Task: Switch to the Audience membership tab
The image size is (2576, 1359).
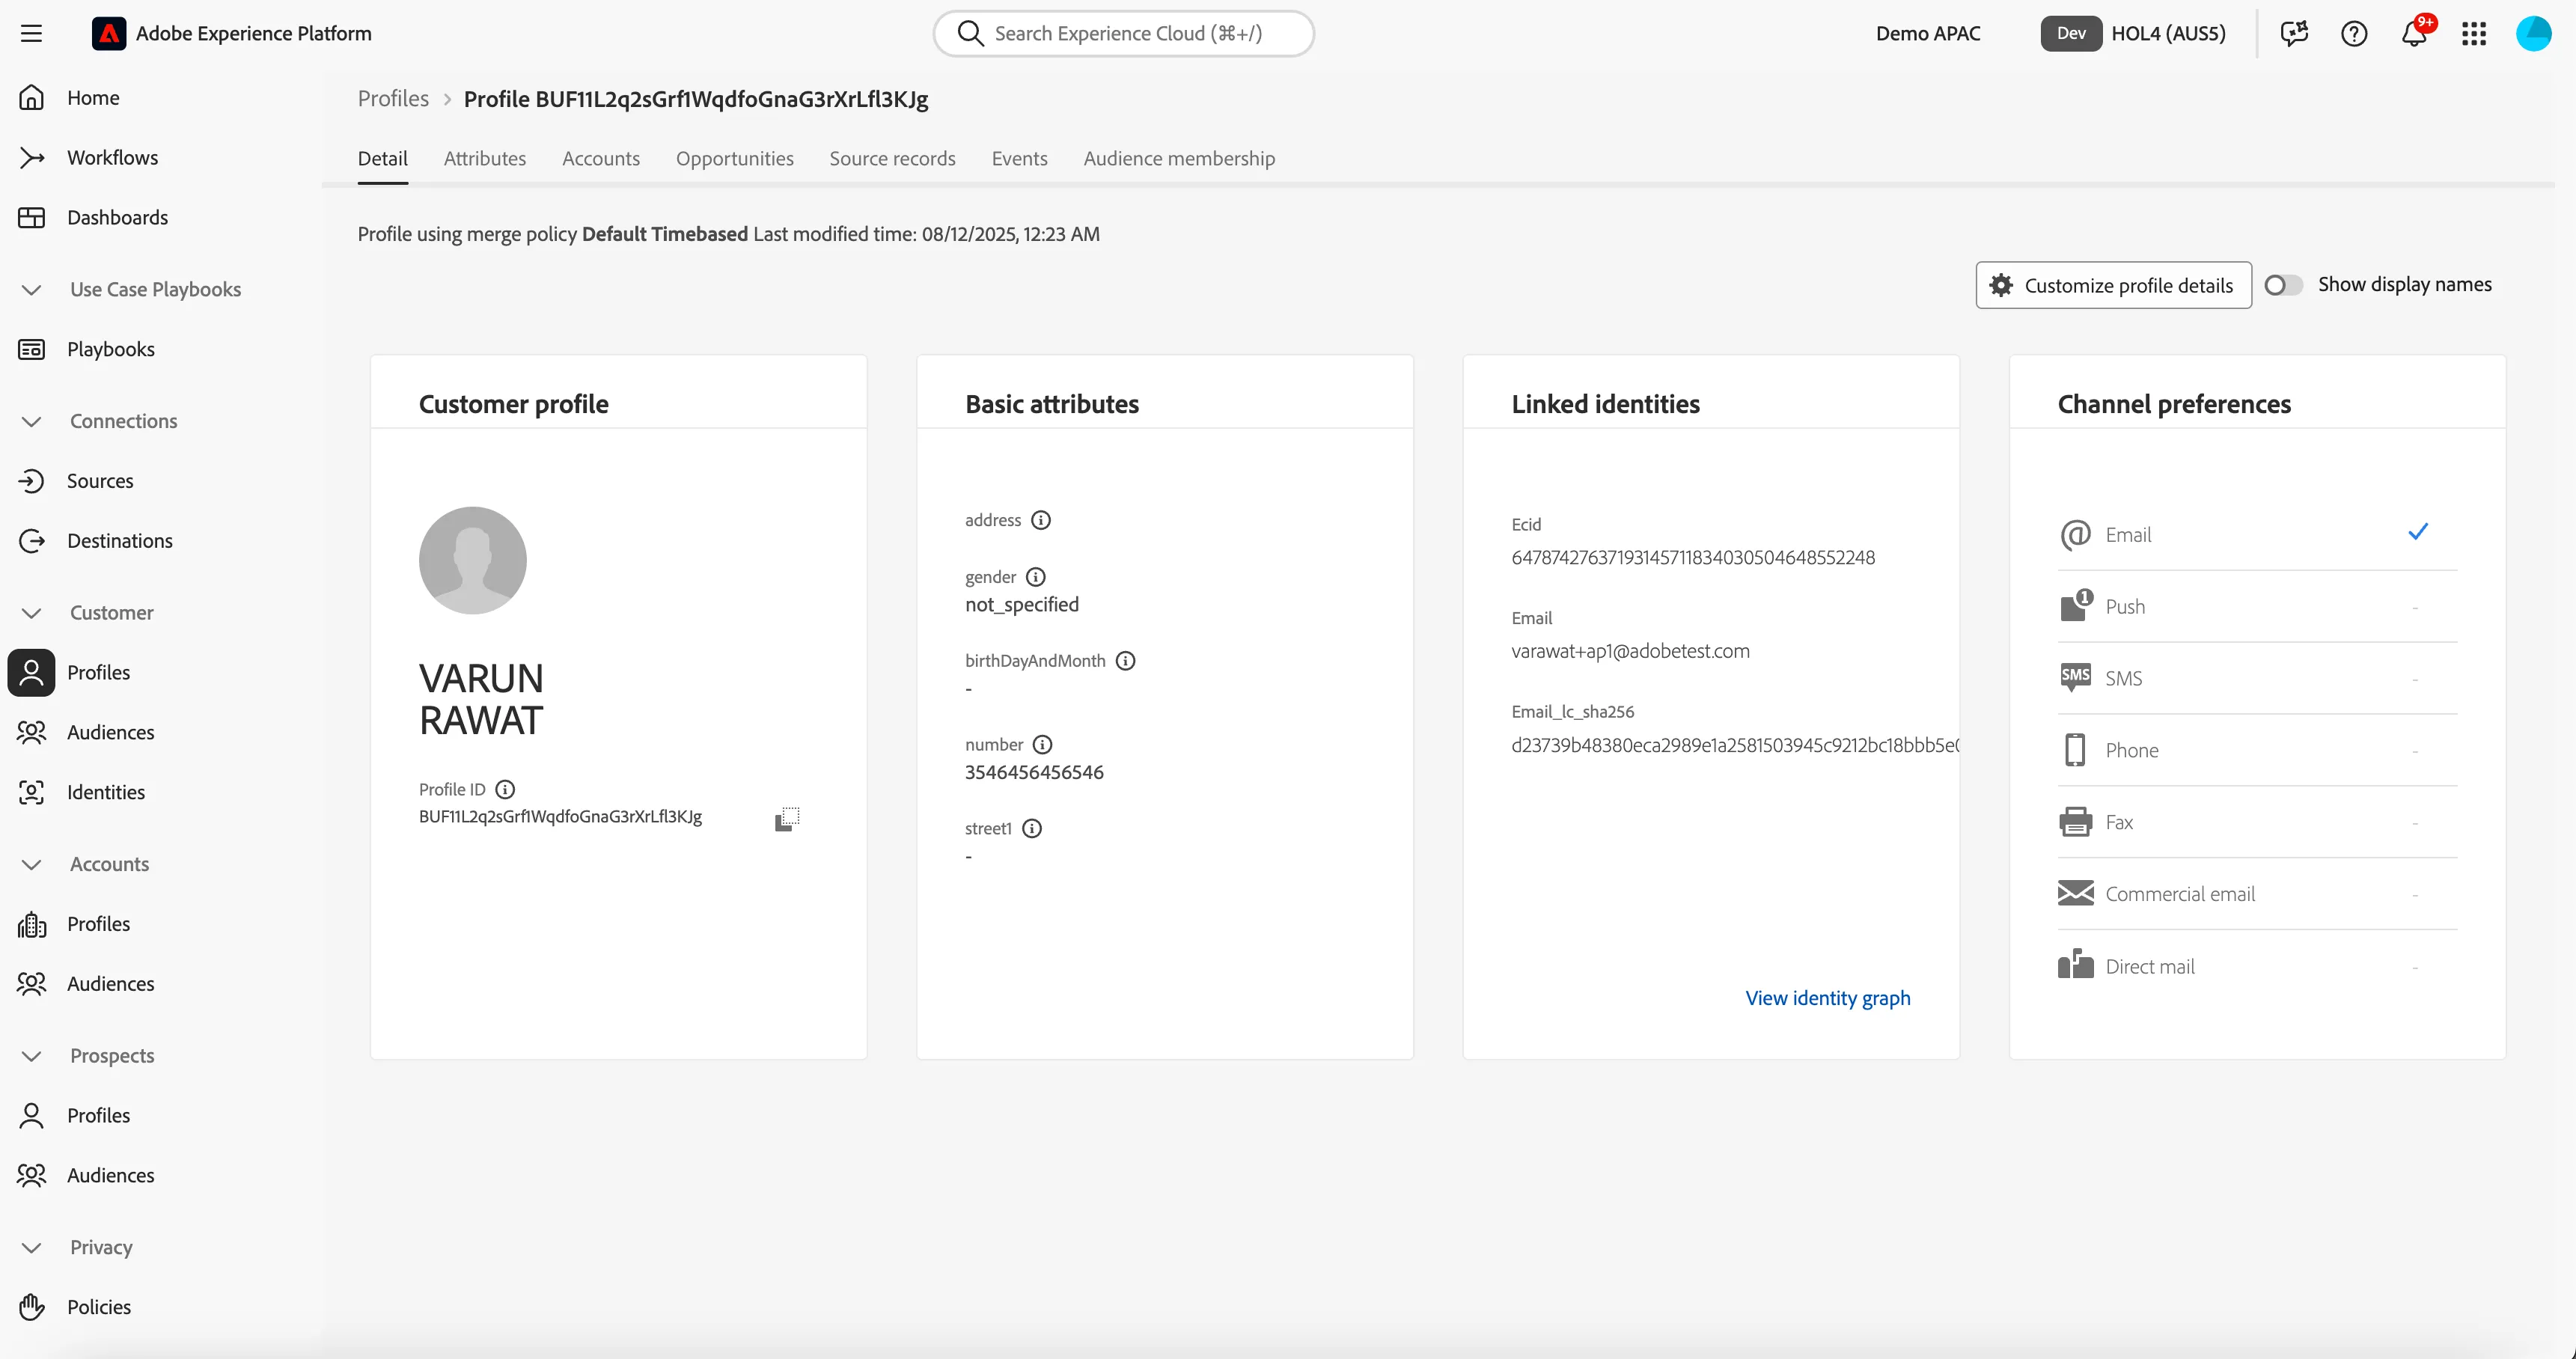Action: pyautogui.click(x=1179, y=158)
